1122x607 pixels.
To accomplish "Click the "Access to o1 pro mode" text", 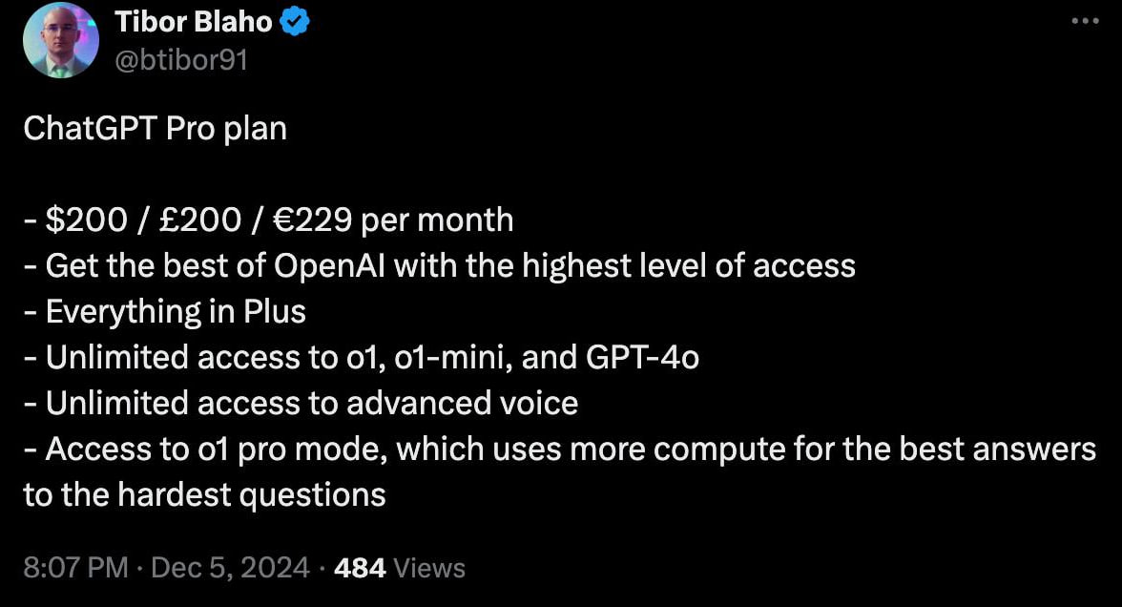I will pos(216,449).
